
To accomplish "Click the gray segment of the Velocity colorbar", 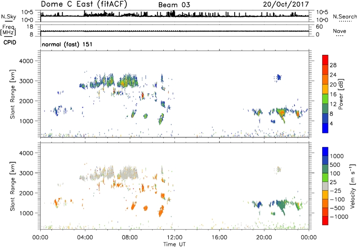I will (x=325, y=186).
